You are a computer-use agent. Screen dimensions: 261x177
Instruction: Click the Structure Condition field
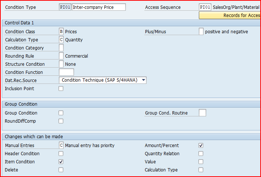pos(61,64)
